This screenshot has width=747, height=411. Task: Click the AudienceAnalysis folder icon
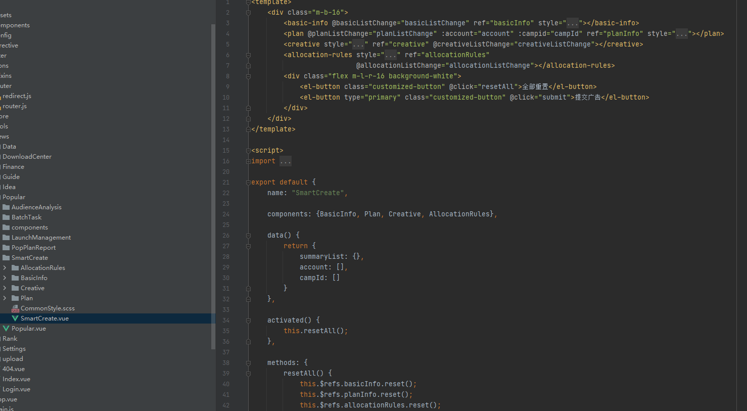coord(6,207)
